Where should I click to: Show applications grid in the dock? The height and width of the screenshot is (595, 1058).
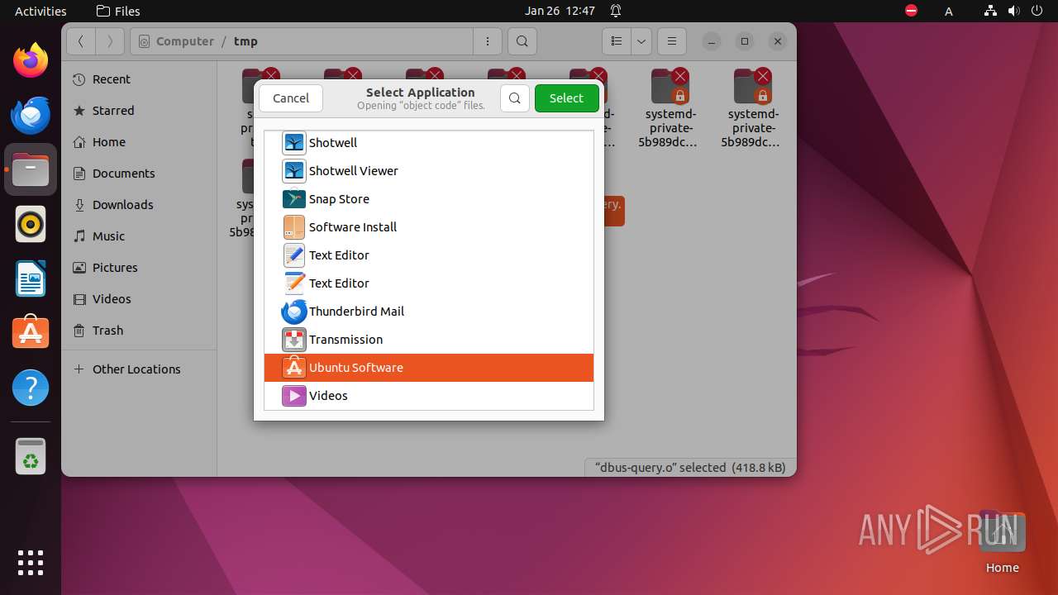(31, 563)
